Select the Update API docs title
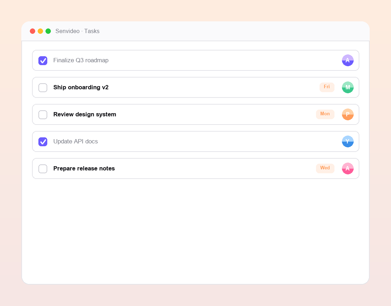This screenshot has width=391, height=306. point(76,142)
